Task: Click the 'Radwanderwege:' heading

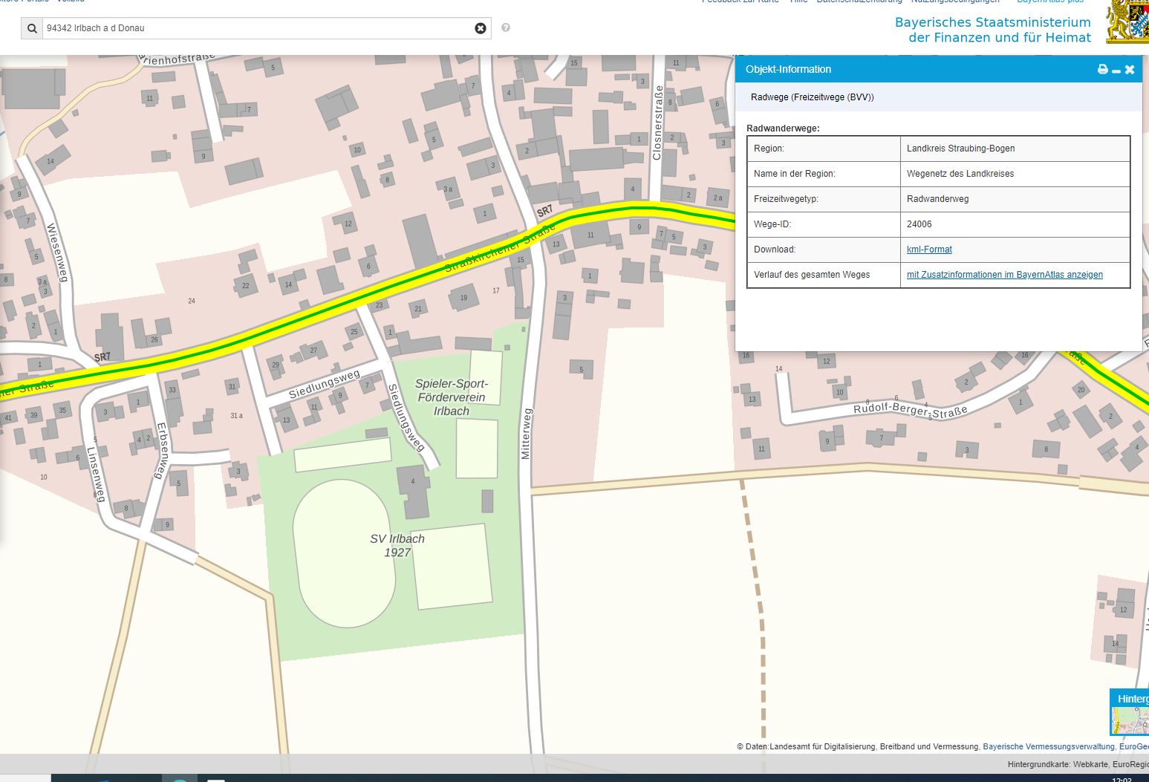Action: tap(783, 128)
